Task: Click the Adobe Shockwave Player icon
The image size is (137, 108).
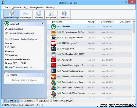Action: [53, 76]
